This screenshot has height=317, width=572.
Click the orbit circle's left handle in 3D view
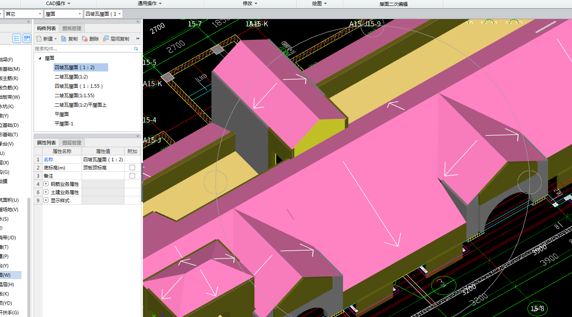click(216, 182)
